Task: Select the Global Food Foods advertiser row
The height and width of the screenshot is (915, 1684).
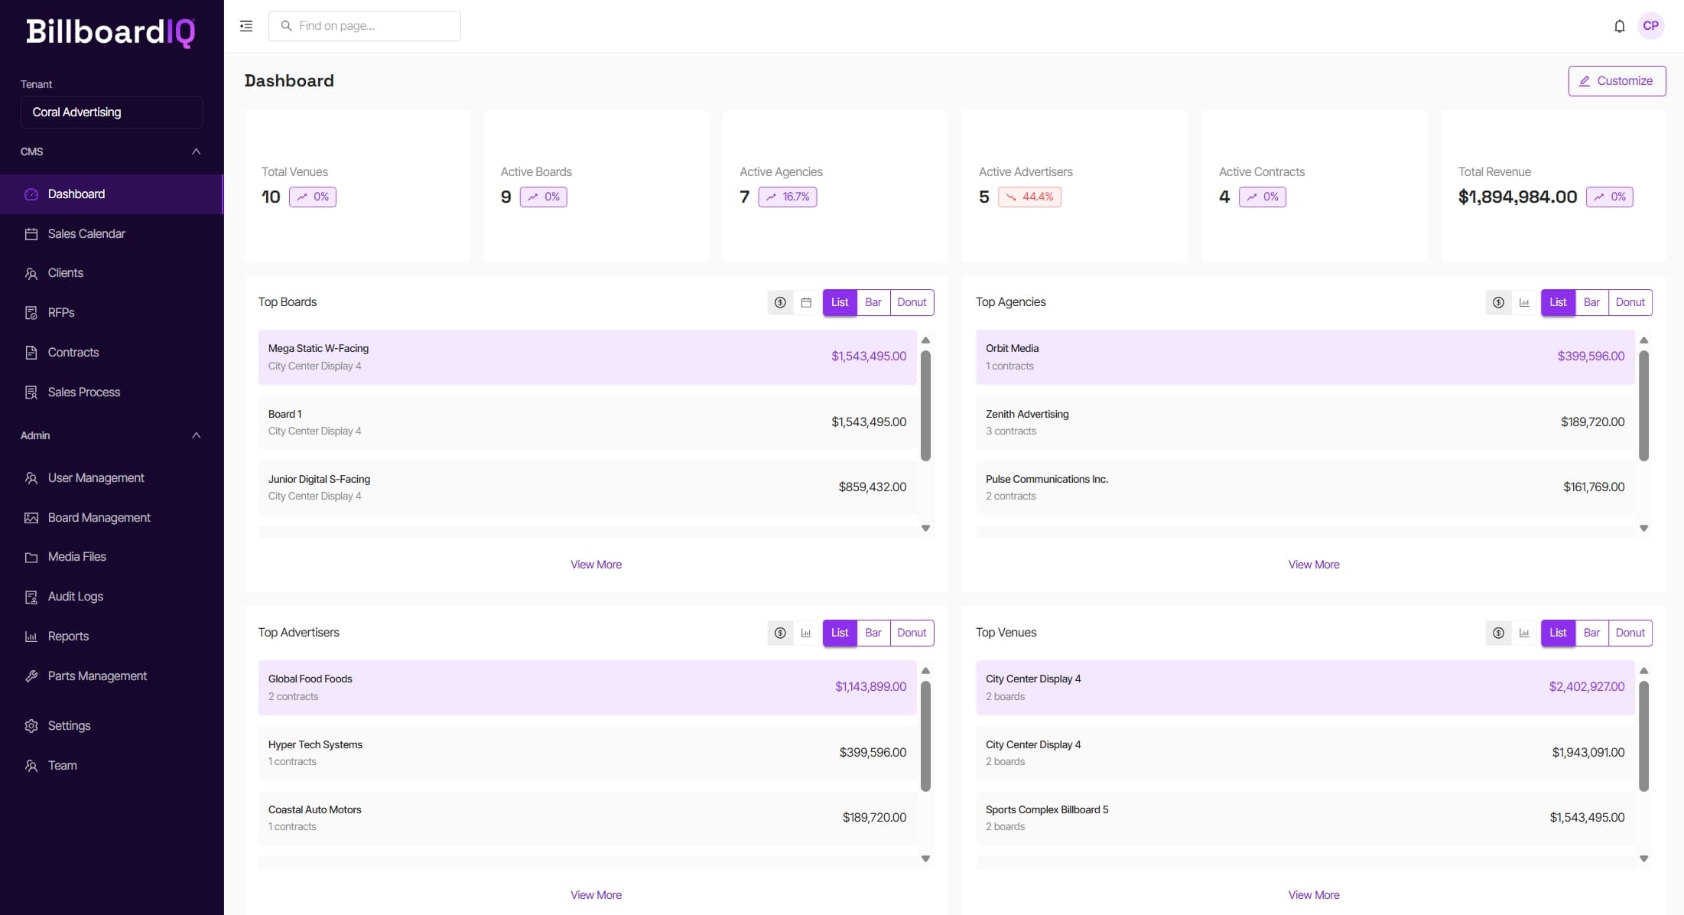Action: (587, 688)
